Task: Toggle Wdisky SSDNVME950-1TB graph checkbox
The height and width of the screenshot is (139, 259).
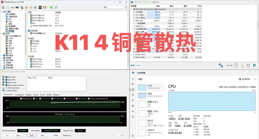Action: (x=89, y=99)
